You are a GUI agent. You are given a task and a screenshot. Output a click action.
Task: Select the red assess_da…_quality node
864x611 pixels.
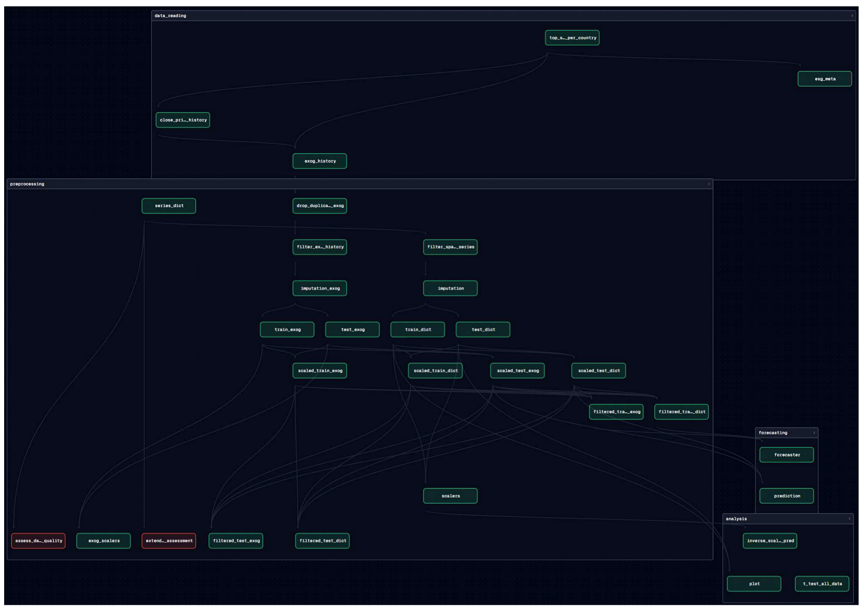pos(39,541)
